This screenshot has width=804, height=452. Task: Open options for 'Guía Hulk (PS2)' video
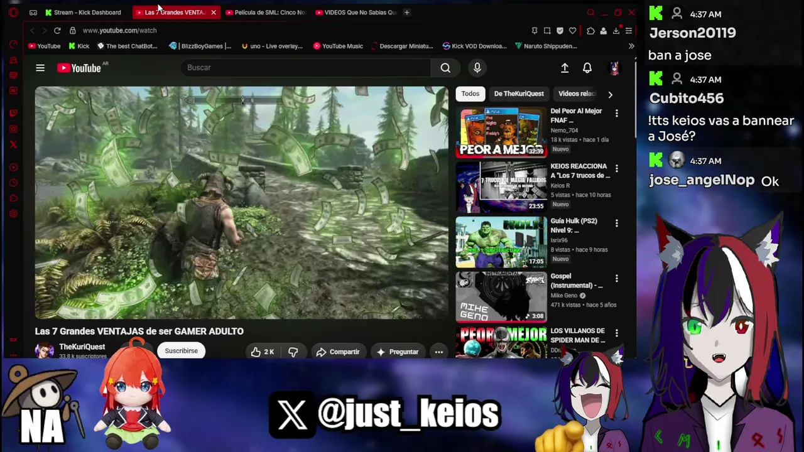click(x=616, y=223)
